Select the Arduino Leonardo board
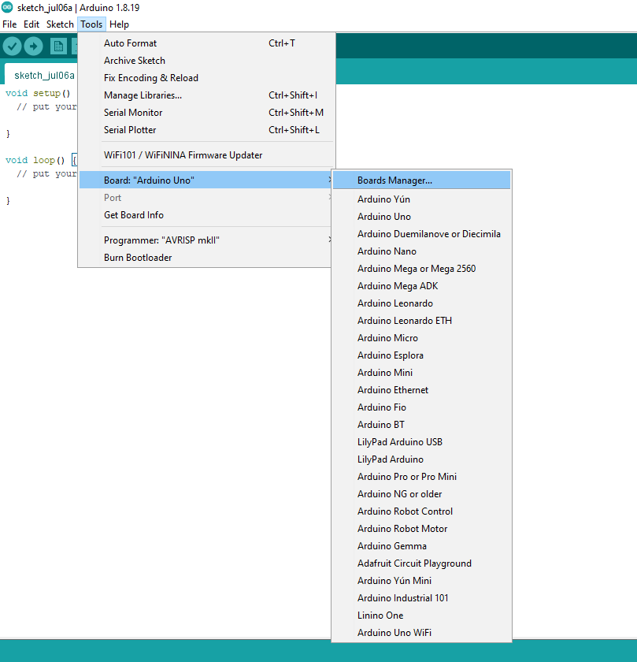This screenshot has height=662, width=637. coord(421,303)
